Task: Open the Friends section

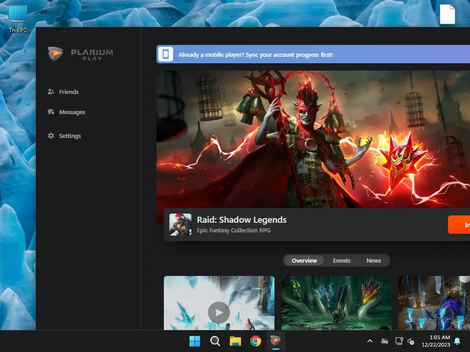Action: click(x=63, y=92)
